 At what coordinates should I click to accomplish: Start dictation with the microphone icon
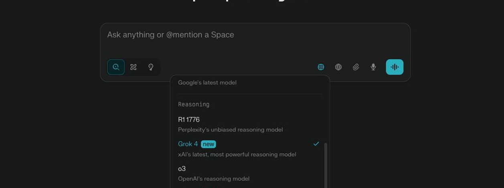tap(373, 67)
